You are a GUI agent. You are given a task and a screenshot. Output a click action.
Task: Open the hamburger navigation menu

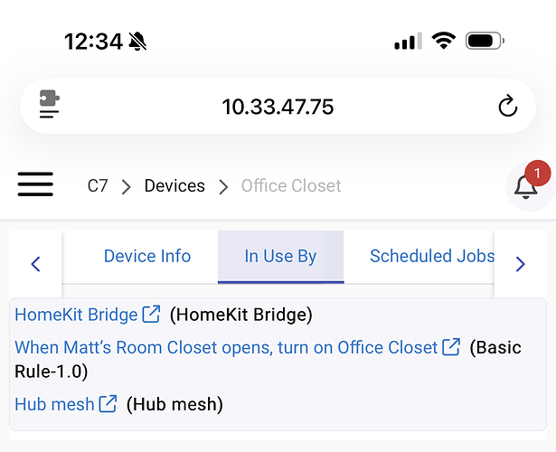pyautogui.click(x=35, y=184)
